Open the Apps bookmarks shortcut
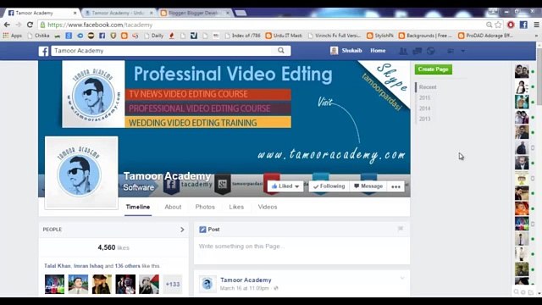The height and width of the screenshot is (305, 542). tap(13, 36)
